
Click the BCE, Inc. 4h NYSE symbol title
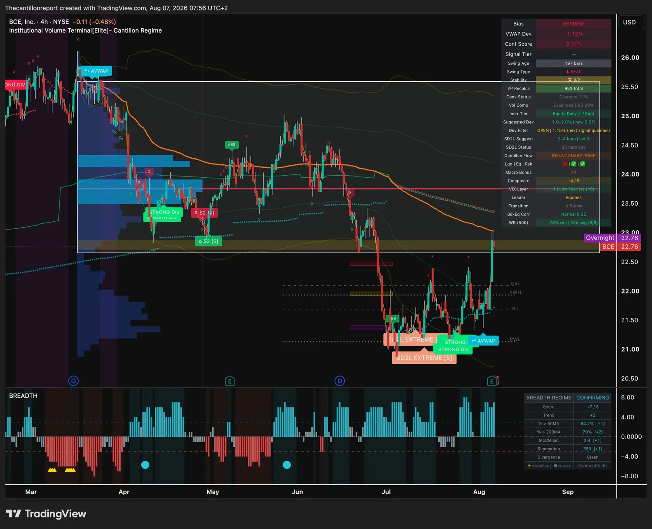[39, 22]
